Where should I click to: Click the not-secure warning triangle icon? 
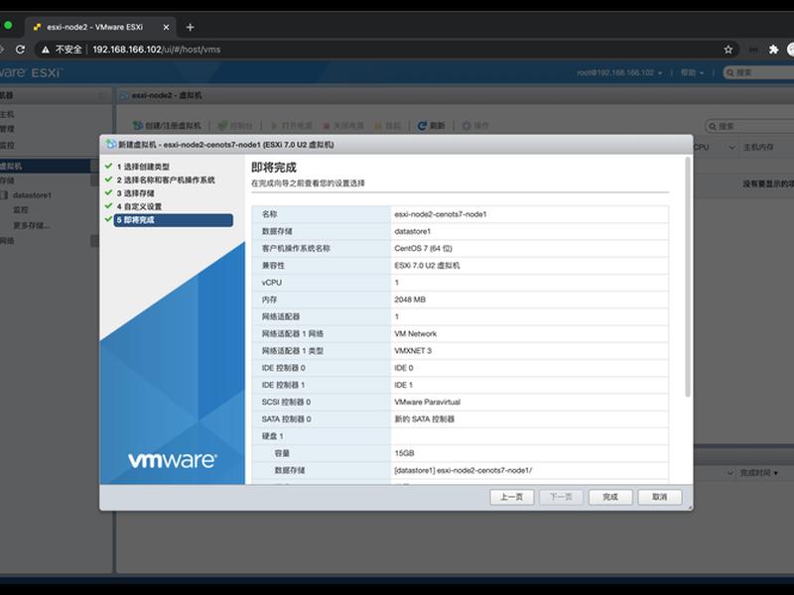(46, 50)
